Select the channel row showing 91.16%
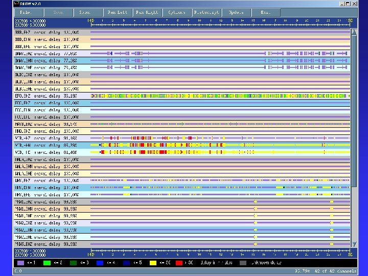 pos(182,138)
